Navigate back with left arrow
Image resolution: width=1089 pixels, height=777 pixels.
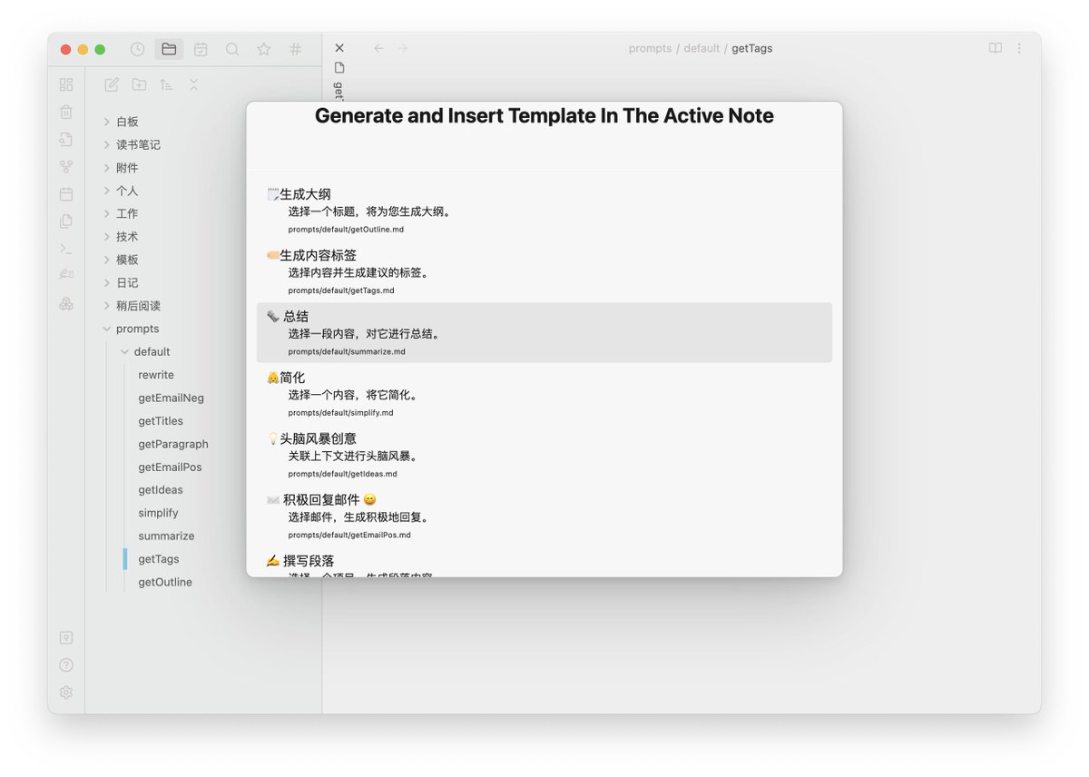[378, 48]
